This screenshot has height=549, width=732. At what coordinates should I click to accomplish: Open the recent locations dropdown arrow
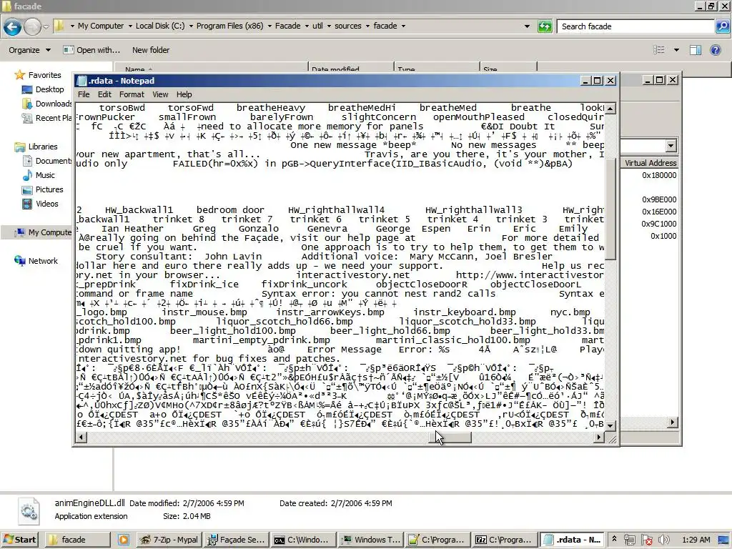point(46,26)
